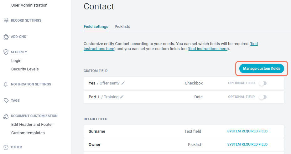Select the Surname default field row

184,131
